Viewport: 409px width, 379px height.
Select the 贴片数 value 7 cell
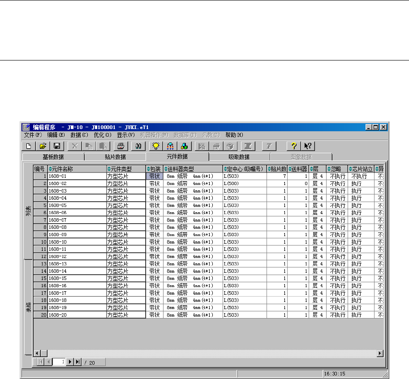[277, 177]
